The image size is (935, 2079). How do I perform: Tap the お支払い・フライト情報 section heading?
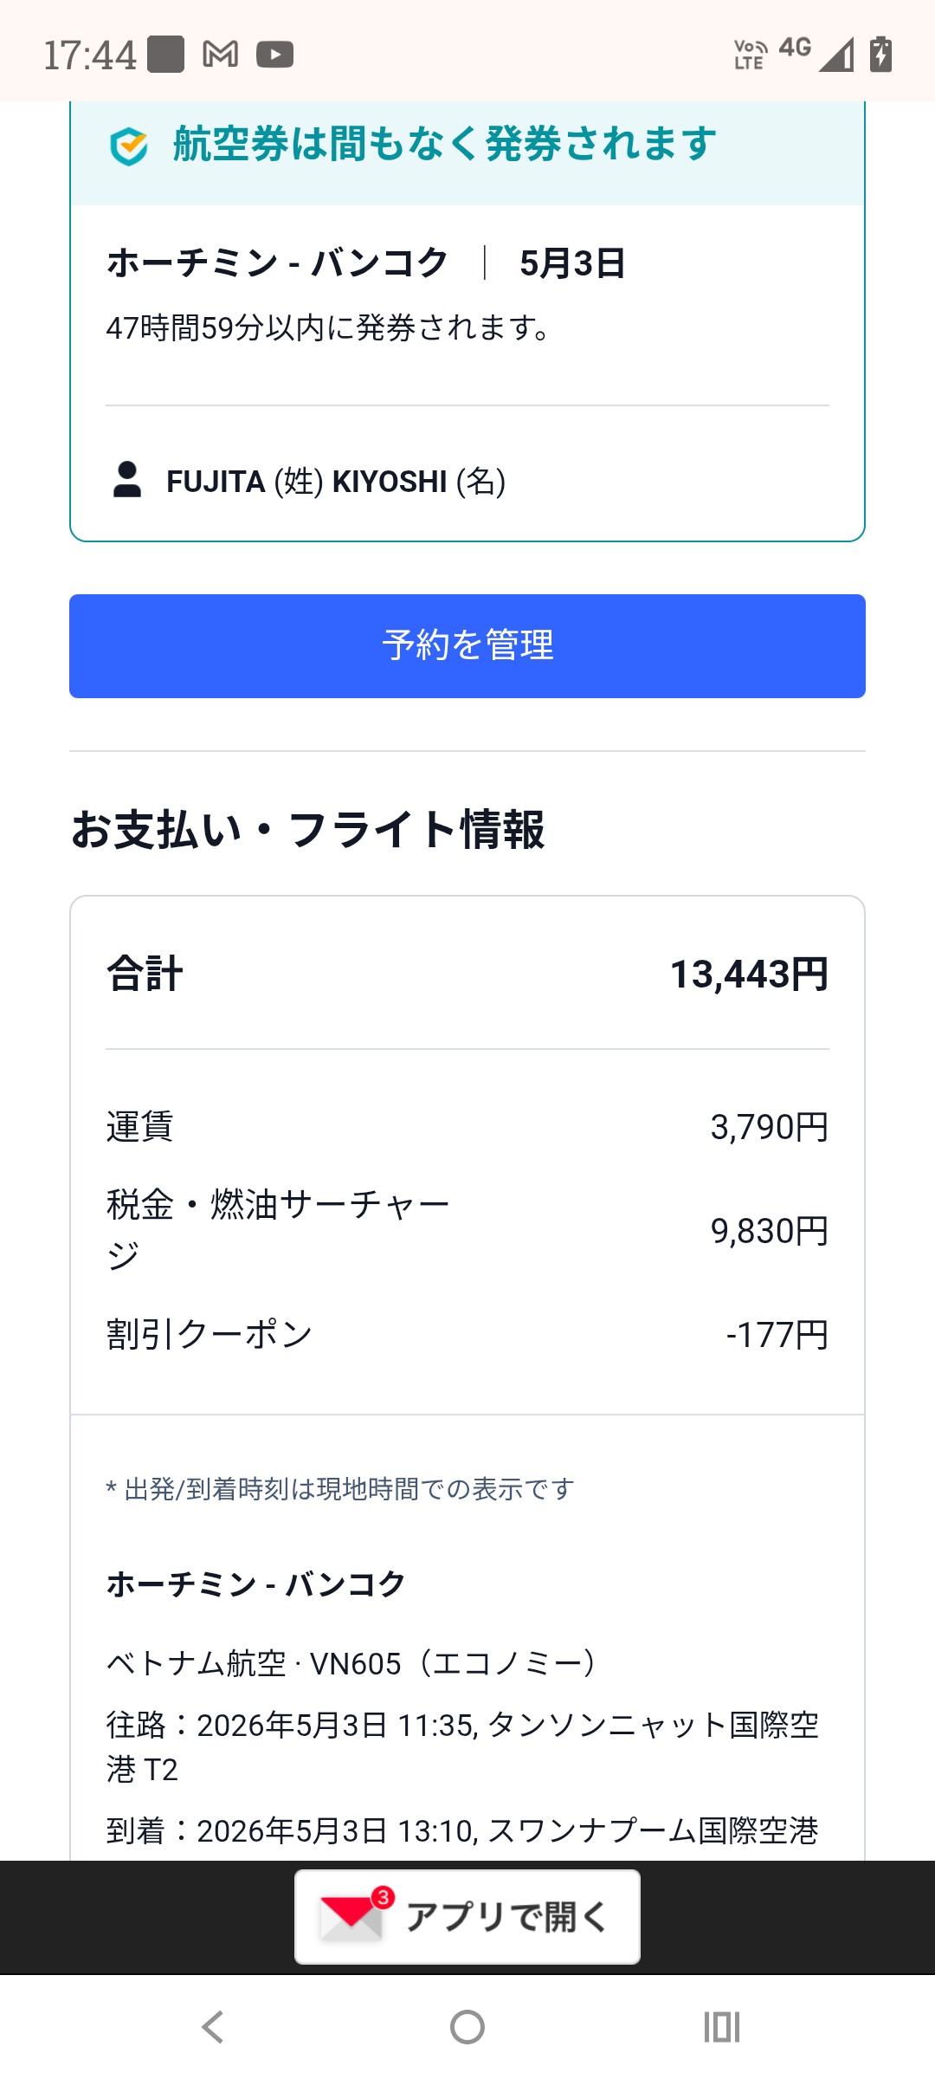click(307, 829)
